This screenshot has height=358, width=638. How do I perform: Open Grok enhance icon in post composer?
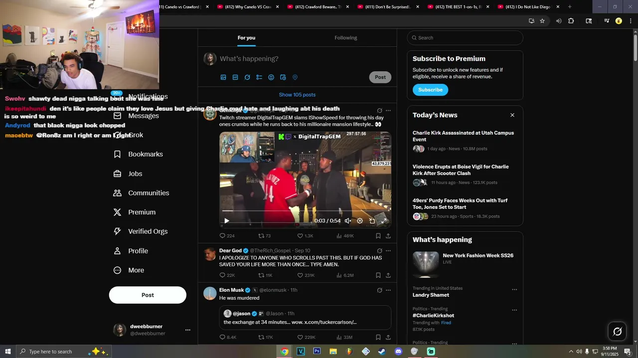[247, 78]
